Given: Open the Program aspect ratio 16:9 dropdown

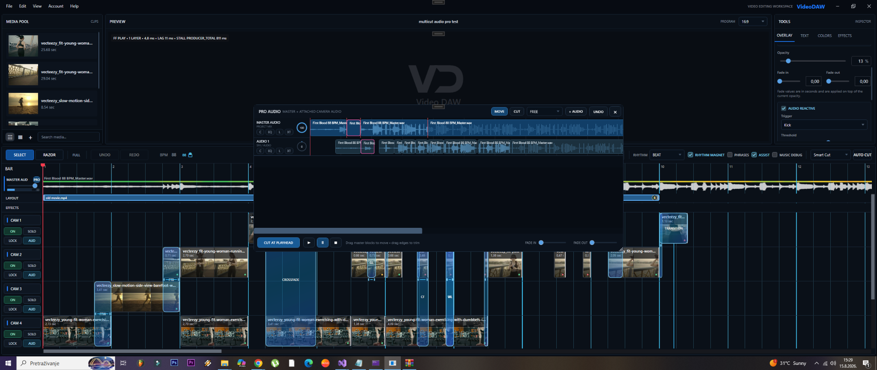Looking at the screenshot, I should [x=753, y=21].
